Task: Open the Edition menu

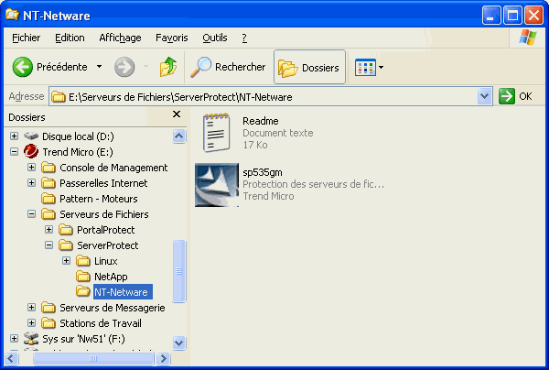Action: [70, 38]
